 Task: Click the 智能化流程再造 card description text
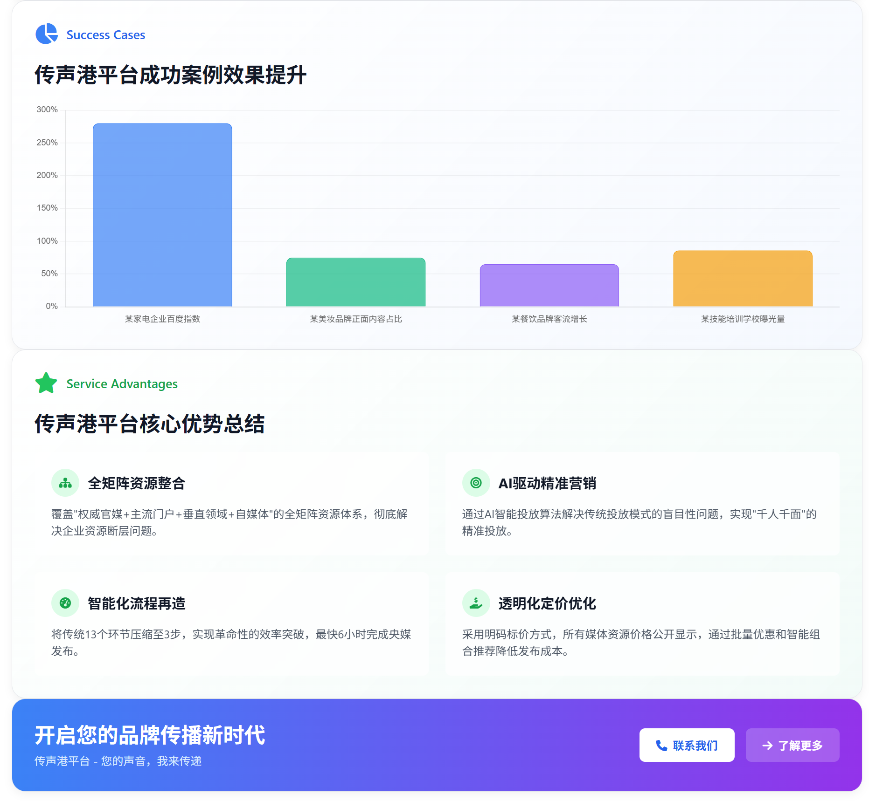pyautogui.click(x=231, y=643)
